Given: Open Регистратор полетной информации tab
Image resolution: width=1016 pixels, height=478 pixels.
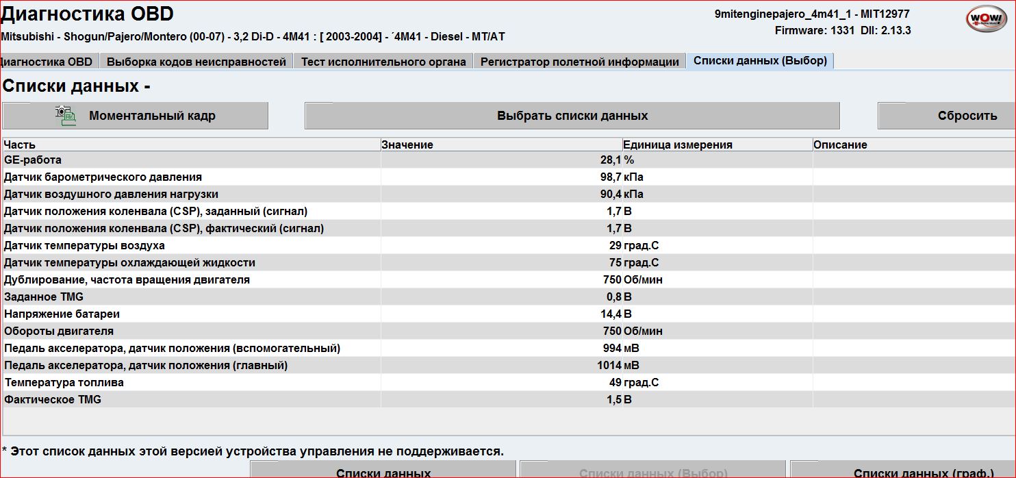Looking at the screenshot, I should 579,62.
